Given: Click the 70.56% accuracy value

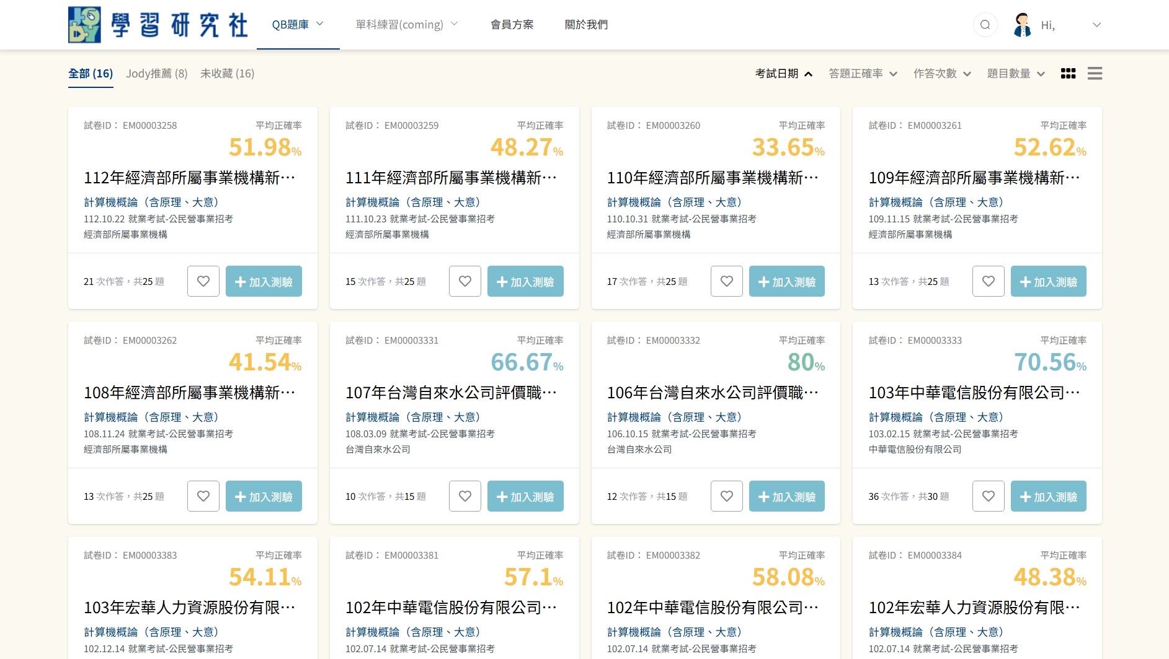Looking at the screenshot, I should tap(1050, 362).
